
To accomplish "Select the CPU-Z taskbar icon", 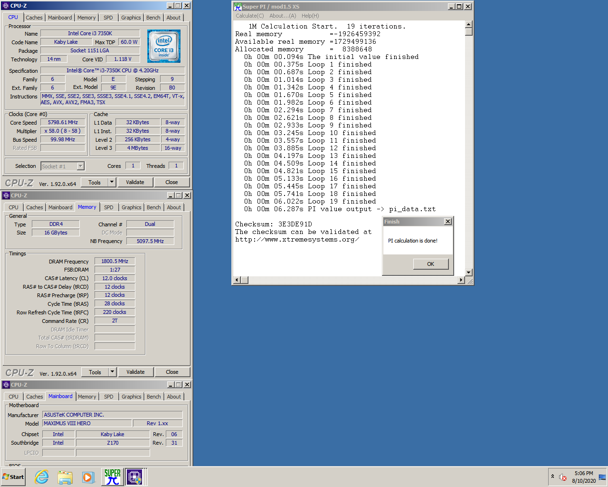I will tap(134, 477).
